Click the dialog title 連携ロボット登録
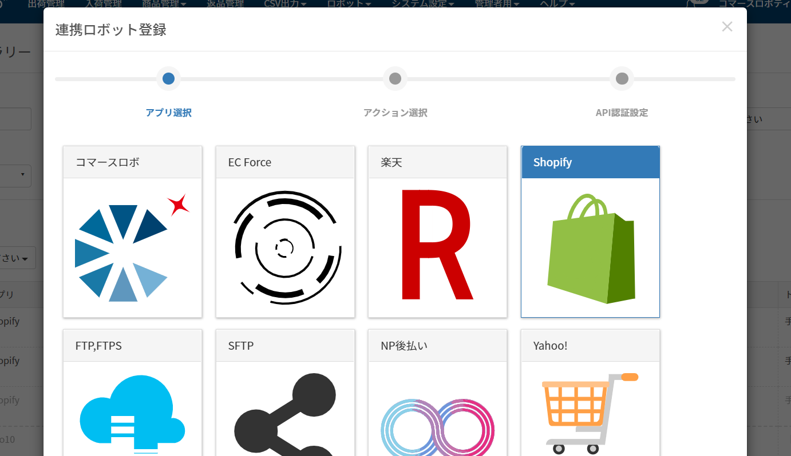This screenshot has width=791, height=456. pyautogui.click(x=111, y=30)
